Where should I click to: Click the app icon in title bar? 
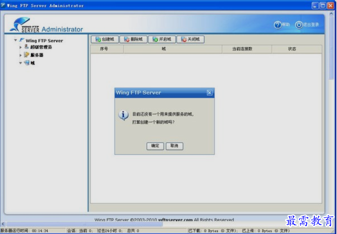pos(3,5)
